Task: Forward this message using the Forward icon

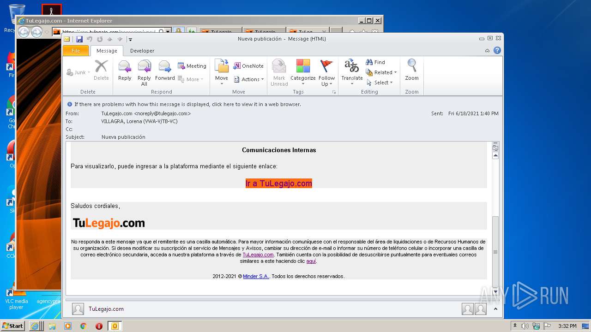Action: [x=165, y=71]
